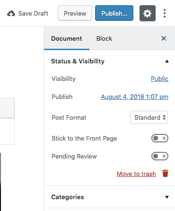The width and height of the screenshot is (175, 211).
Task: Click the Save Draft text
Action: click(33, 13)
